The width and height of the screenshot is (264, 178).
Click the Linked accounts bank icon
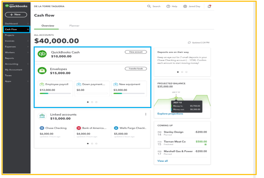pyautogui.click(x=42, y=116)
